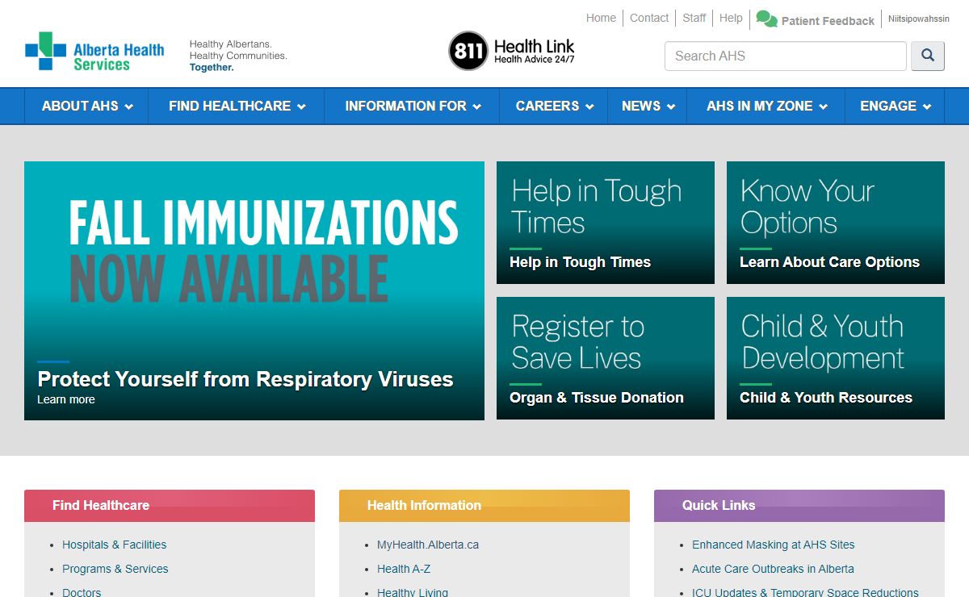969x597 pixels.
Task: Click the 811 Health Link logo
Action: [512, 51]
